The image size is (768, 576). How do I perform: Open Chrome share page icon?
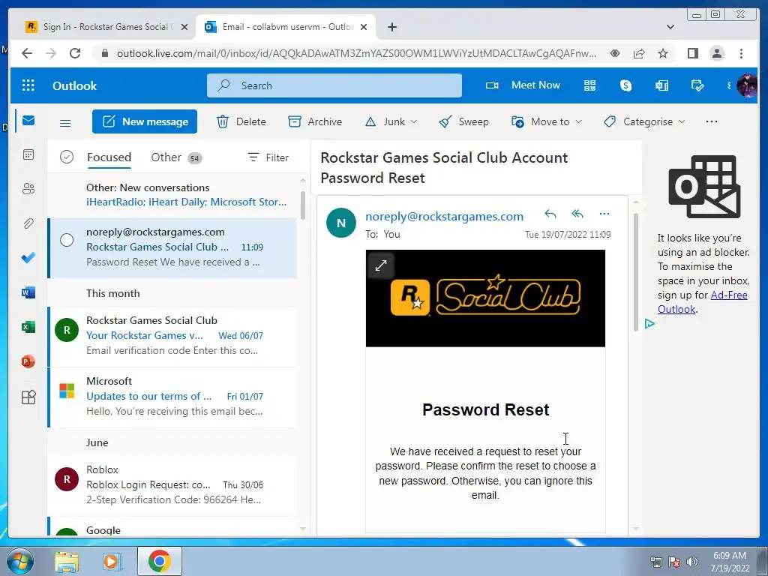pyautogui.click(x=639, y=53)
